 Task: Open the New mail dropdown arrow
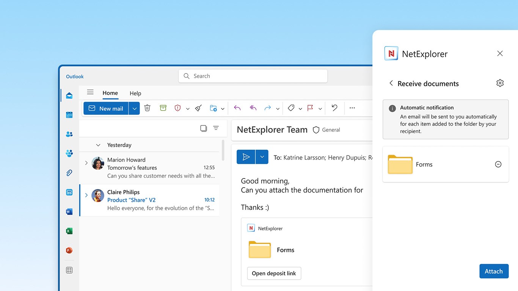(134, 108)
